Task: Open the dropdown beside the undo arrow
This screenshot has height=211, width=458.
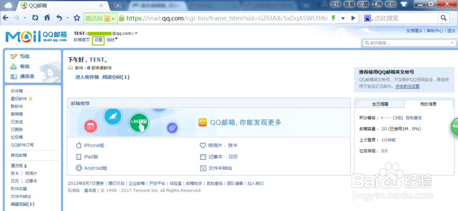Action: (x=67, y=18)
